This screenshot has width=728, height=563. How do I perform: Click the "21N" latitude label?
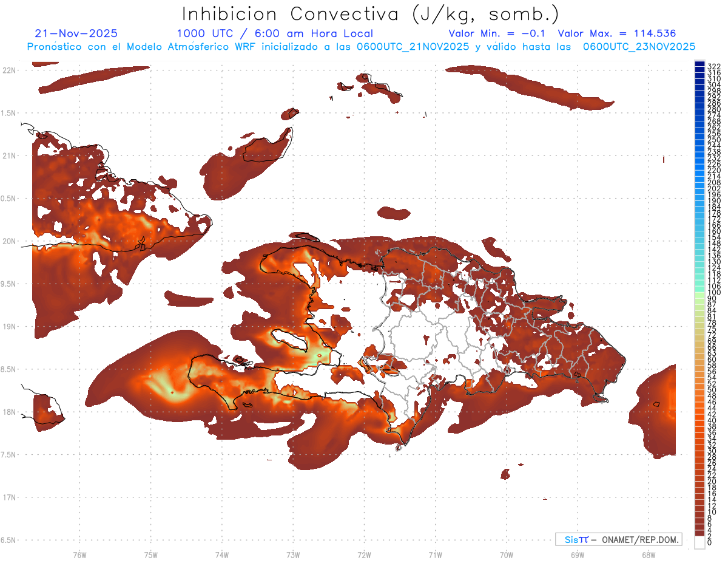point(9,156)
